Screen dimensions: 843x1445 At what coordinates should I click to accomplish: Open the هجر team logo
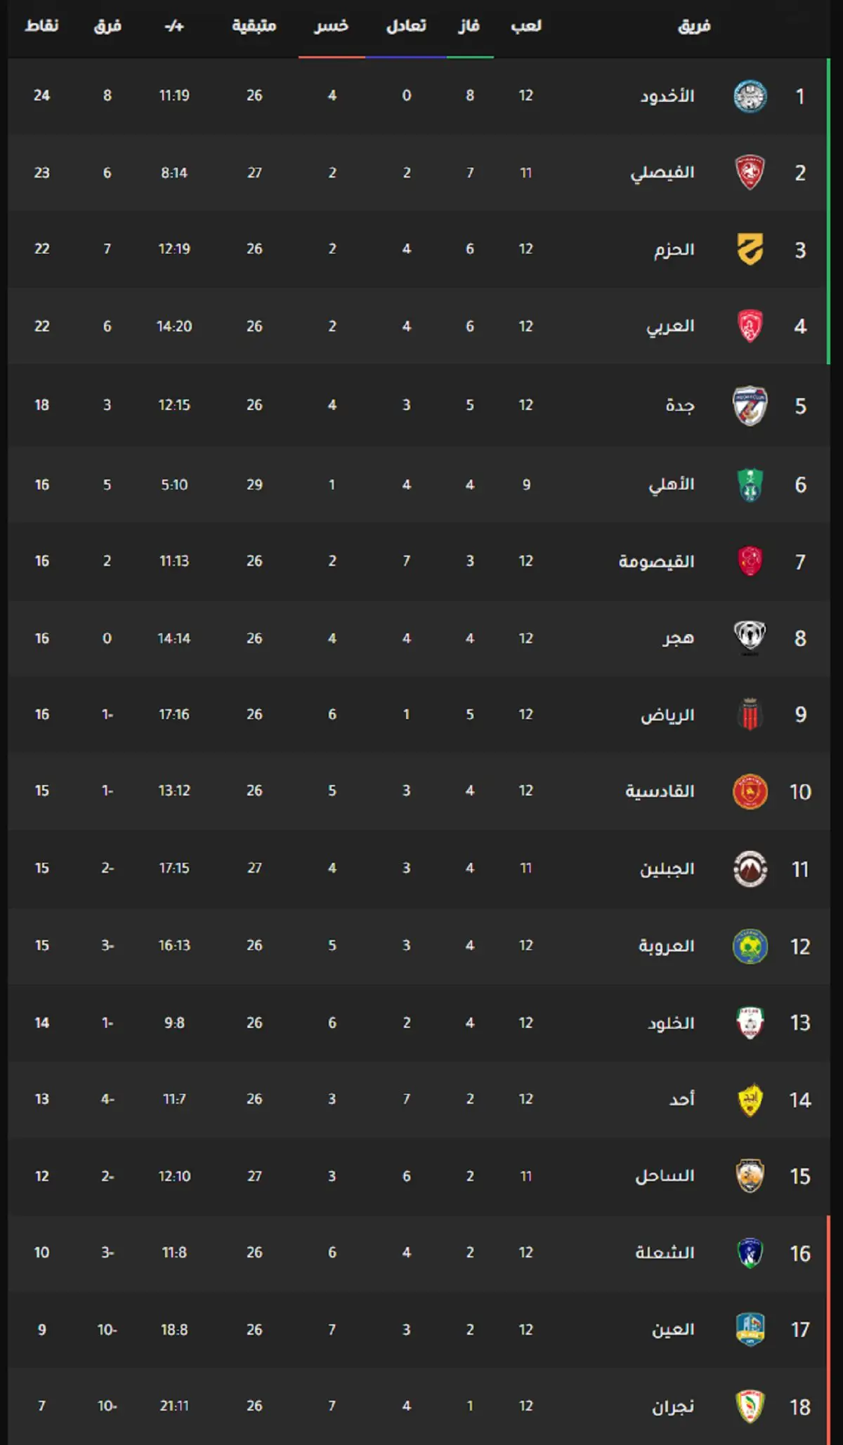coord(750,638)
